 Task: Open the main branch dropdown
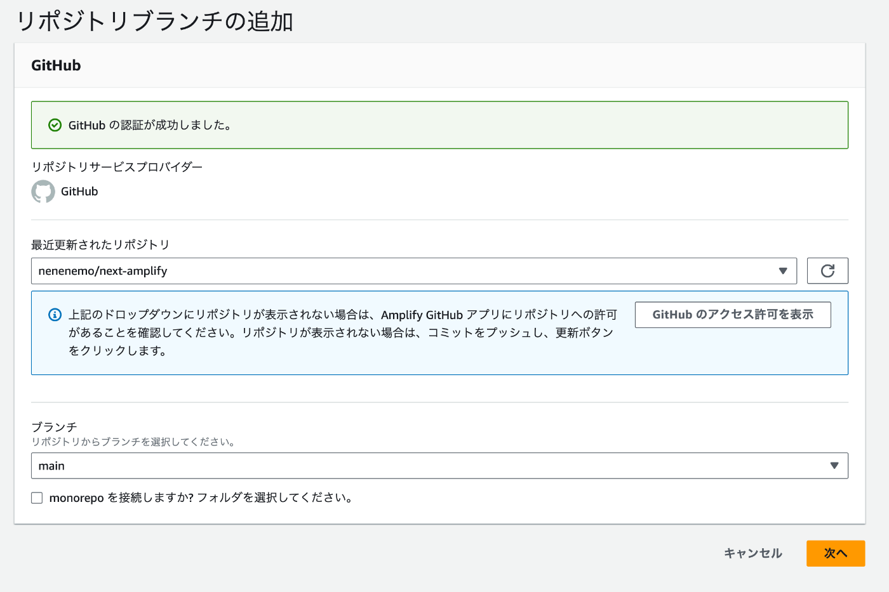(439, 466)
